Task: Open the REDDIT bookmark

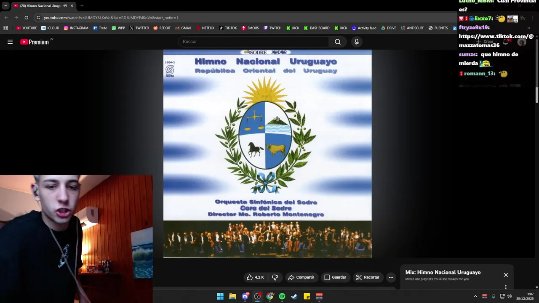Action: pos(162,28)
